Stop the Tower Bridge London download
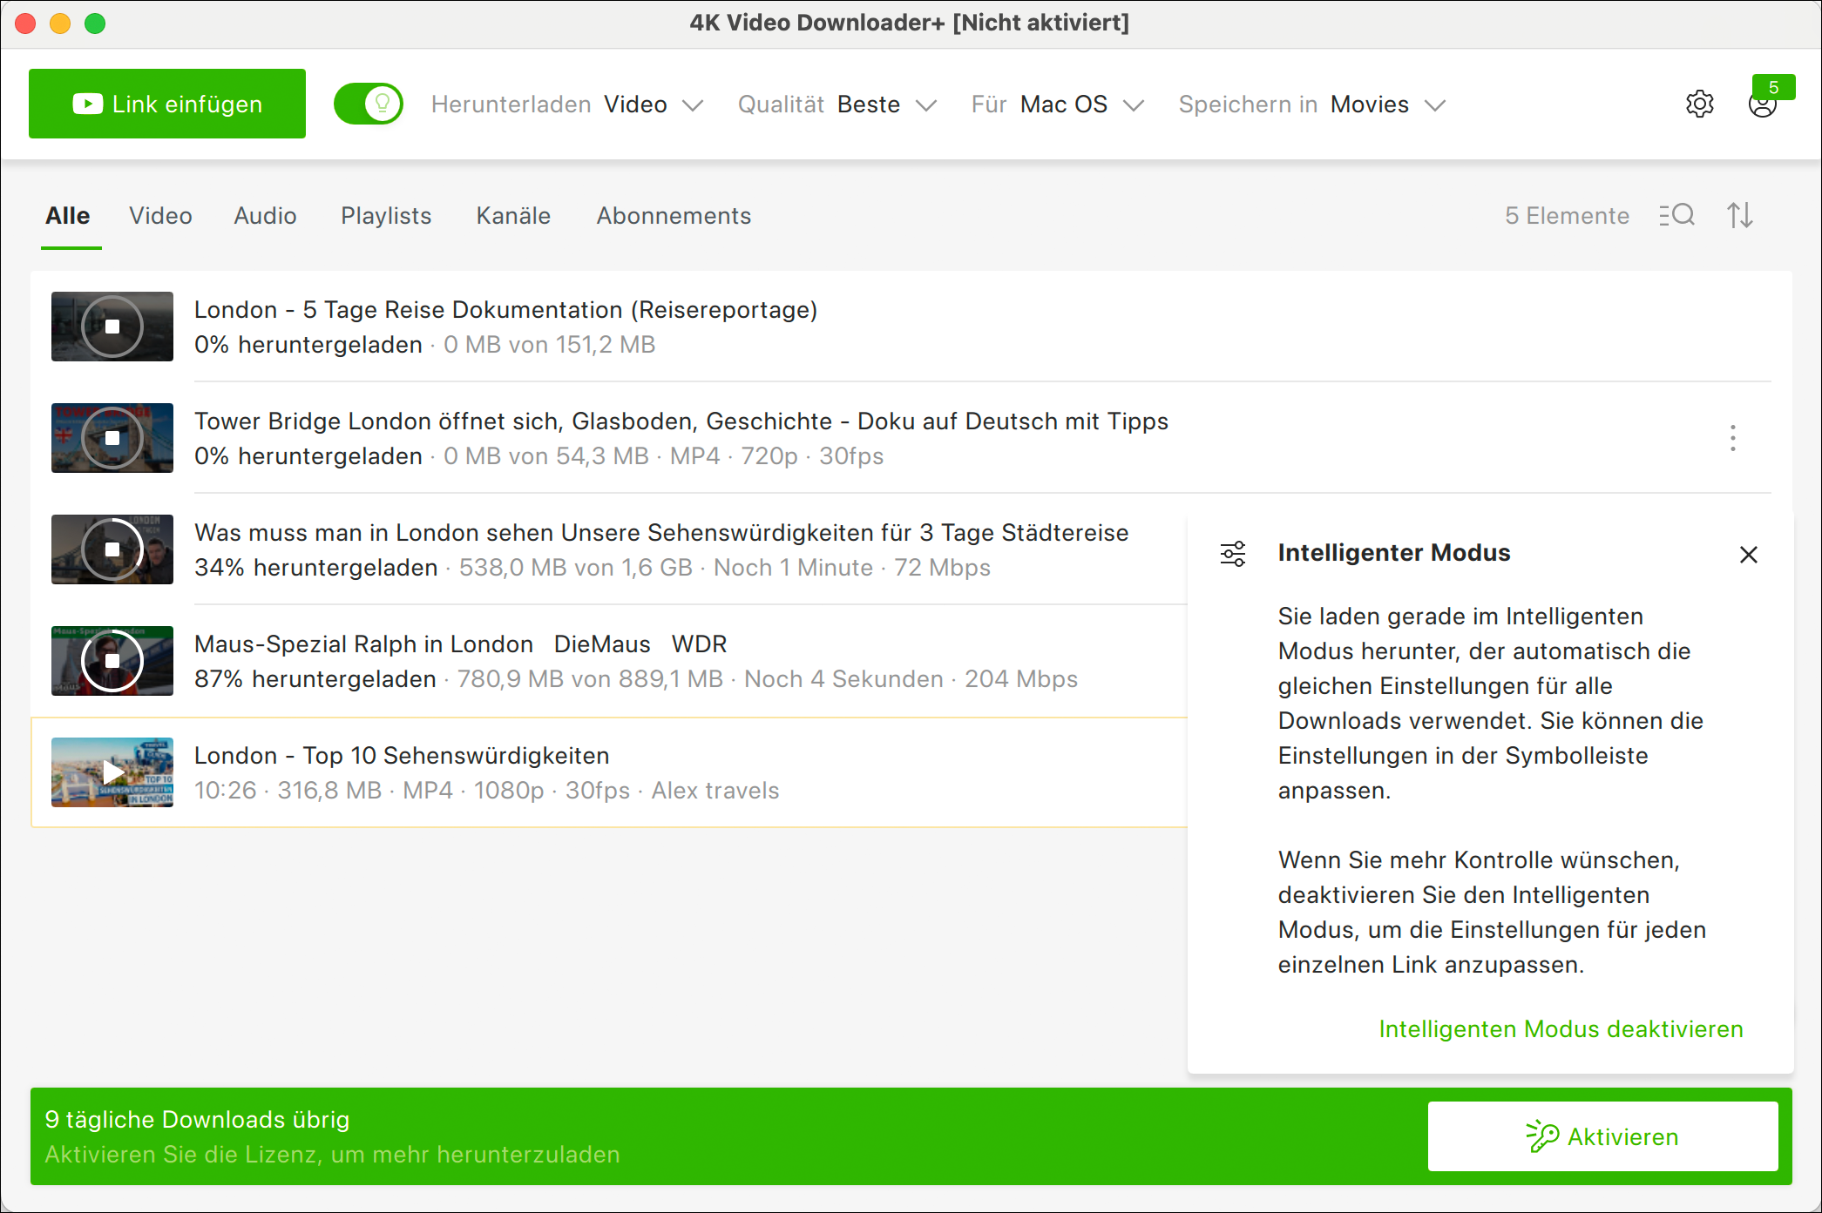The height and width of the screenshot is (1213, 1822). [112, 438]
